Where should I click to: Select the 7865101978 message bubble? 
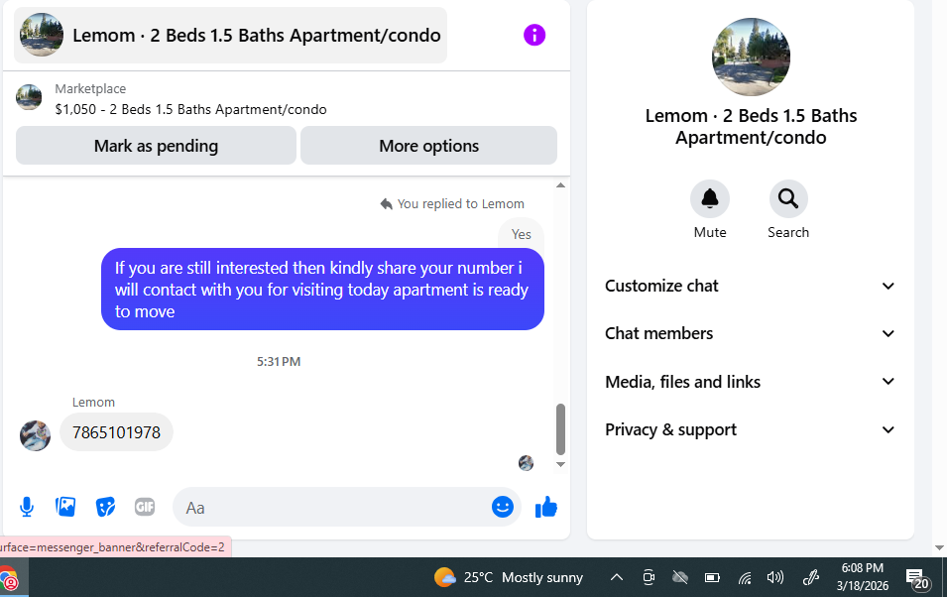(117, 432)
